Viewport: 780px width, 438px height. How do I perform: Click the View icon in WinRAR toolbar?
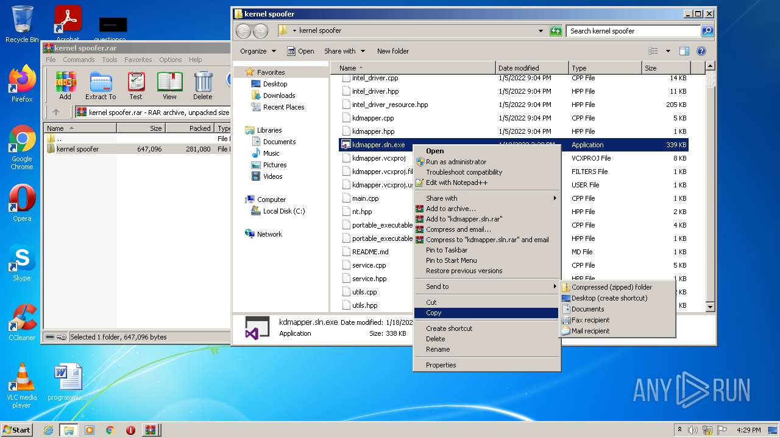click(169, 85)
